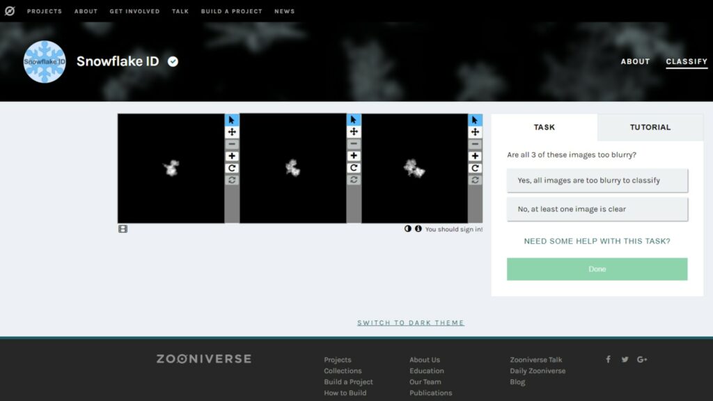Zoom out on third snowflake image
Image resolution: width=713 pixels, height=401 pixels.
(x=475, y=144)
